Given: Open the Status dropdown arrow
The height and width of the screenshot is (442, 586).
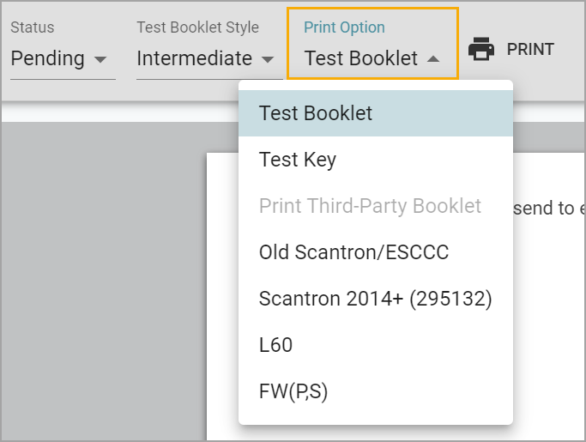Looking at the screenshot, I should (100, 59).
